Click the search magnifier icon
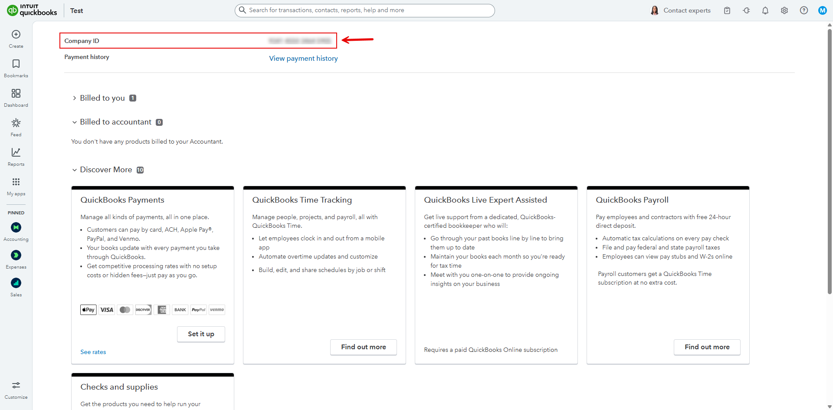The width and height of the screenshot is (833, 410). click(243, 10)
